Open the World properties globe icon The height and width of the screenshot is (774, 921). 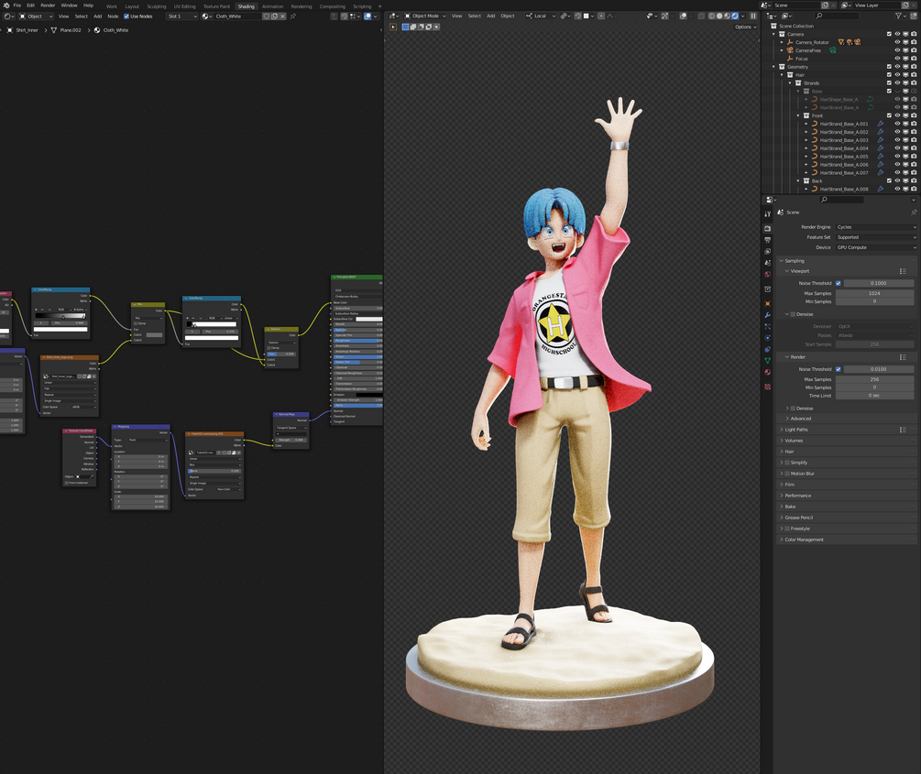point(768,274)
